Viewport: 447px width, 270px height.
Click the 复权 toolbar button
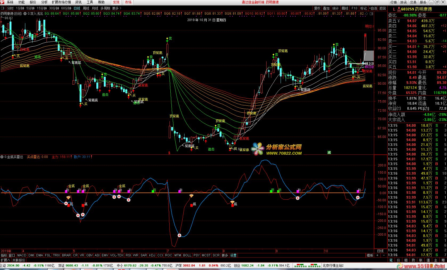[x=317, y=9]
